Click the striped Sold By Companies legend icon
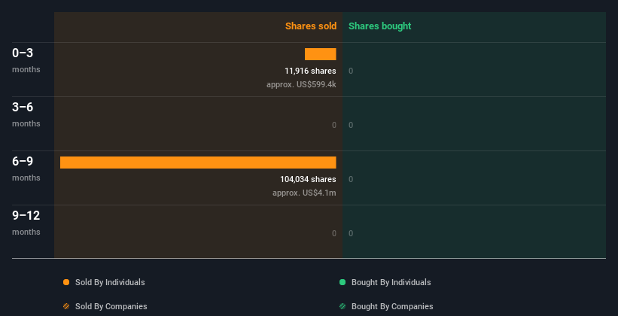Image resolution: width=618 pixels, height=316 pixels. coord(66,306)
